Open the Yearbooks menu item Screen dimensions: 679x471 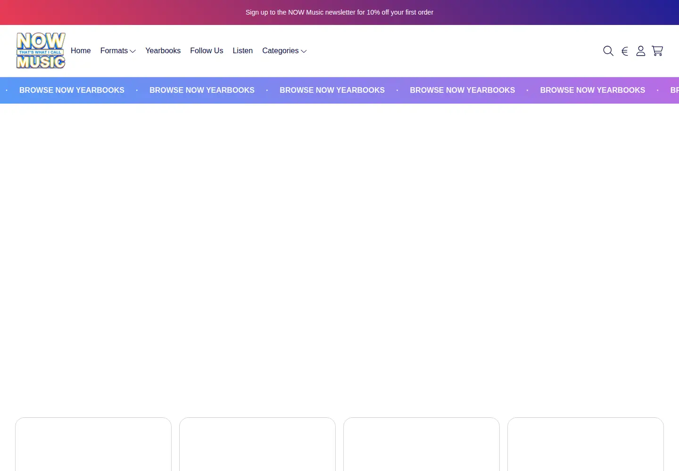click(163, 51)
